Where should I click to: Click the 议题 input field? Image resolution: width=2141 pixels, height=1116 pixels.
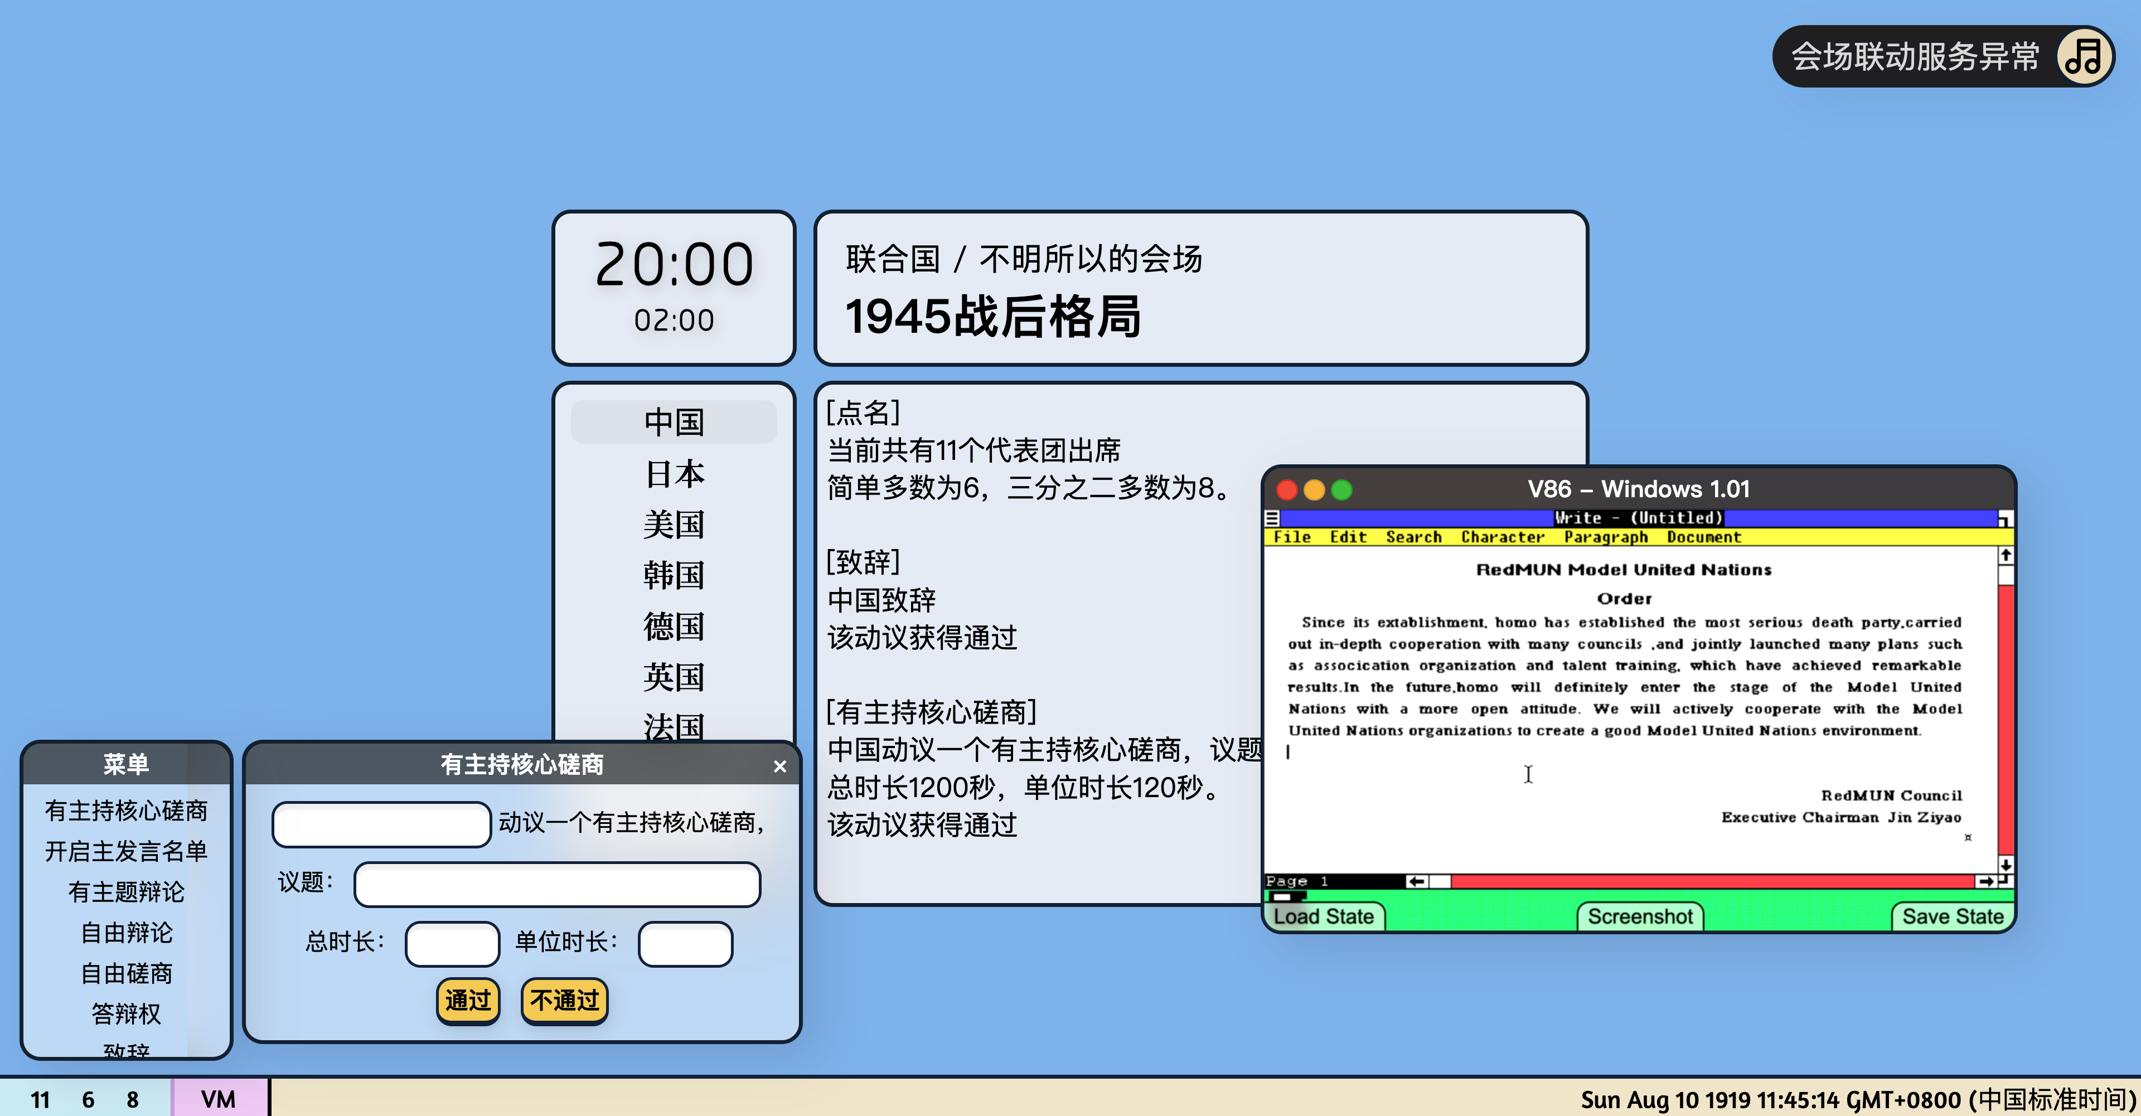point(557,884)
